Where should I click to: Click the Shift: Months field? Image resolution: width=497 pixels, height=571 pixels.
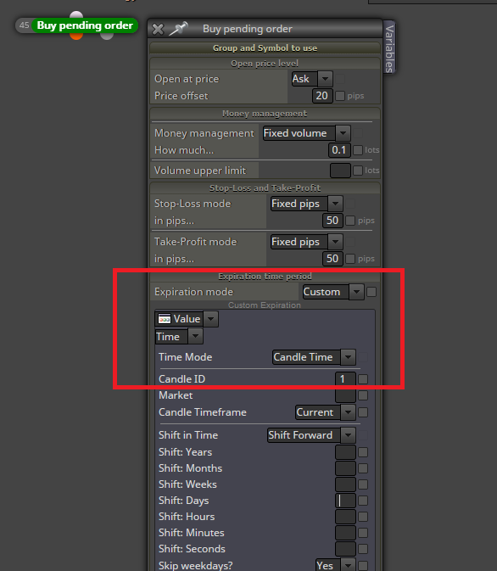pyautogui.click(x=345, y=468)
